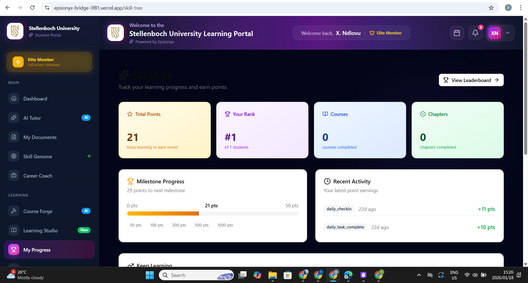Select Career Coach in the sidebar

click(50, 176)
